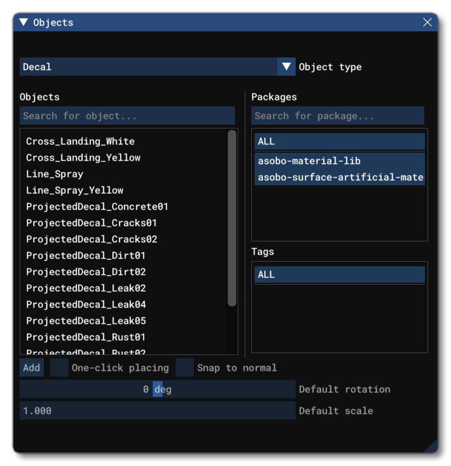
Task: Enable the One-click placing checkbox
Action: tap(59, 367)
